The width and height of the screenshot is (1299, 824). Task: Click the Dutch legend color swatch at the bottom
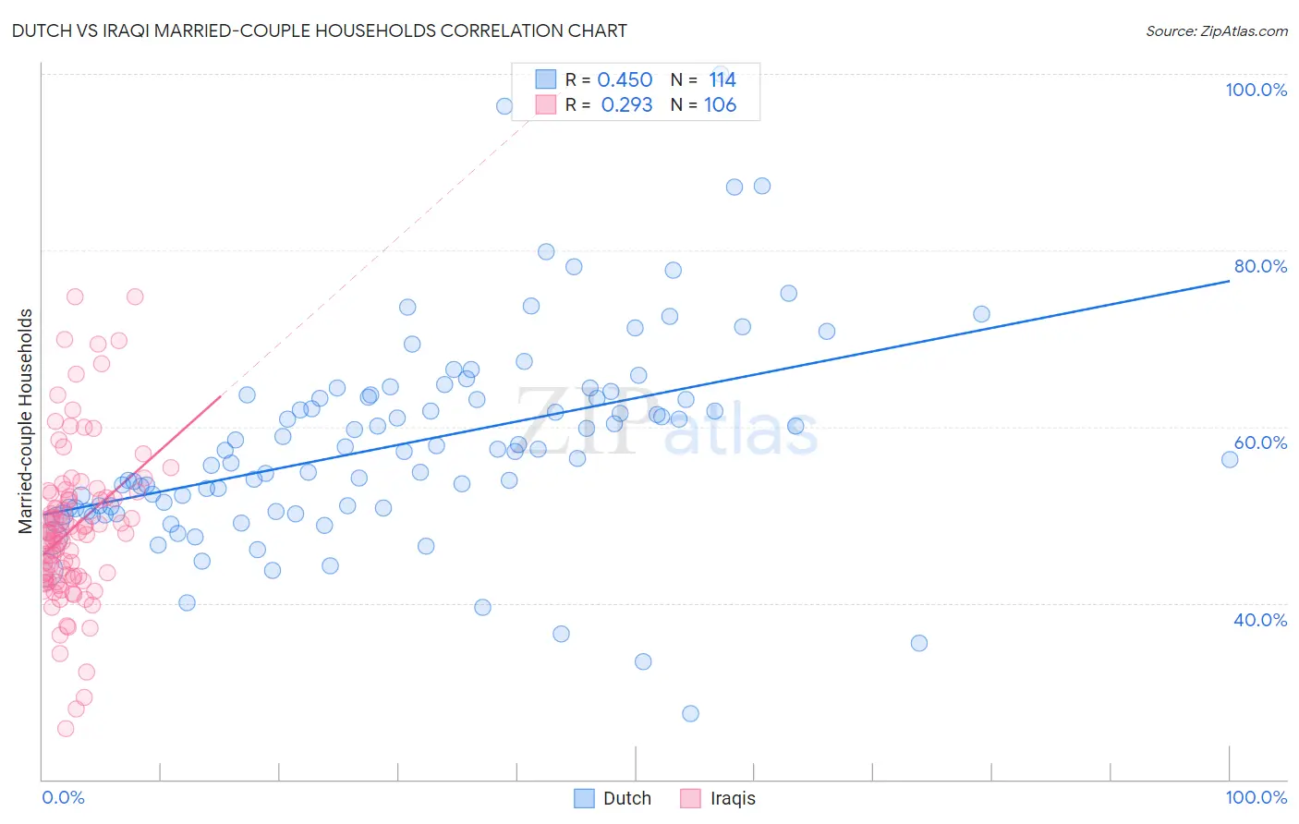point(584,798)
